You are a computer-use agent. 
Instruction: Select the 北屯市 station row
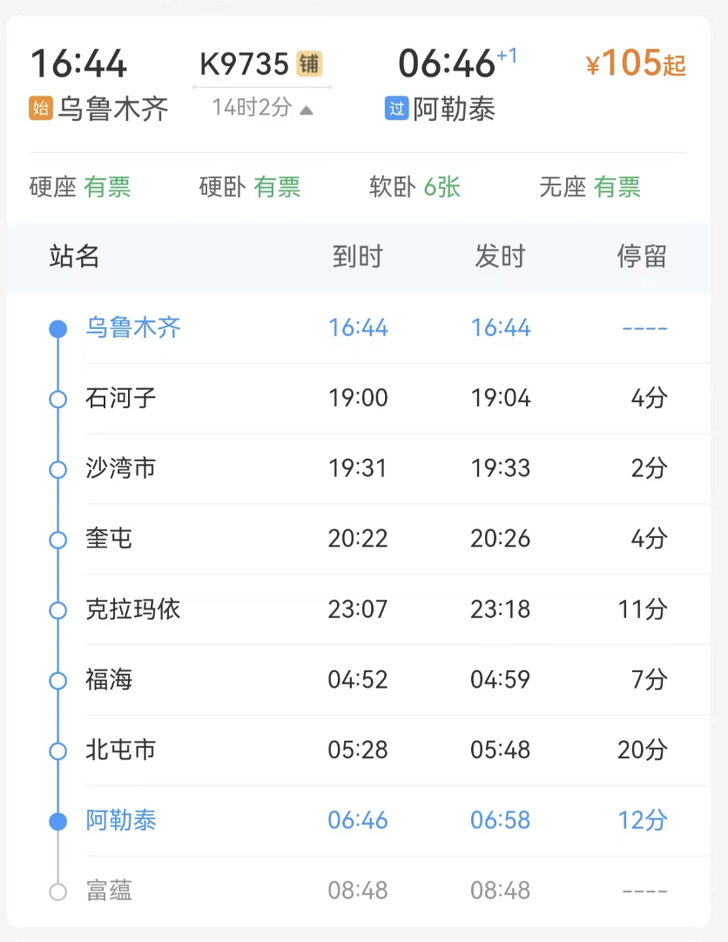point(374,750)
